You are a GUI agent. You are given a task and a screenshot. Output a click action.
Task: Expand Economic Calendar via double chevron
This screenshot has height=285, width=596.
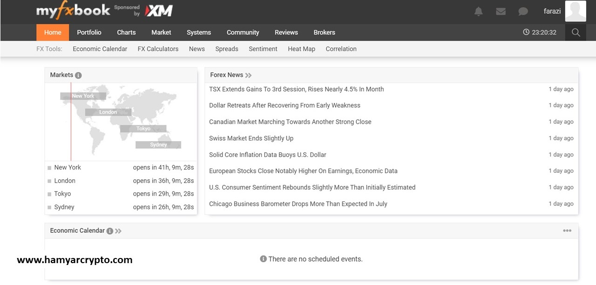pyautogui.click(x=118, y=231)
